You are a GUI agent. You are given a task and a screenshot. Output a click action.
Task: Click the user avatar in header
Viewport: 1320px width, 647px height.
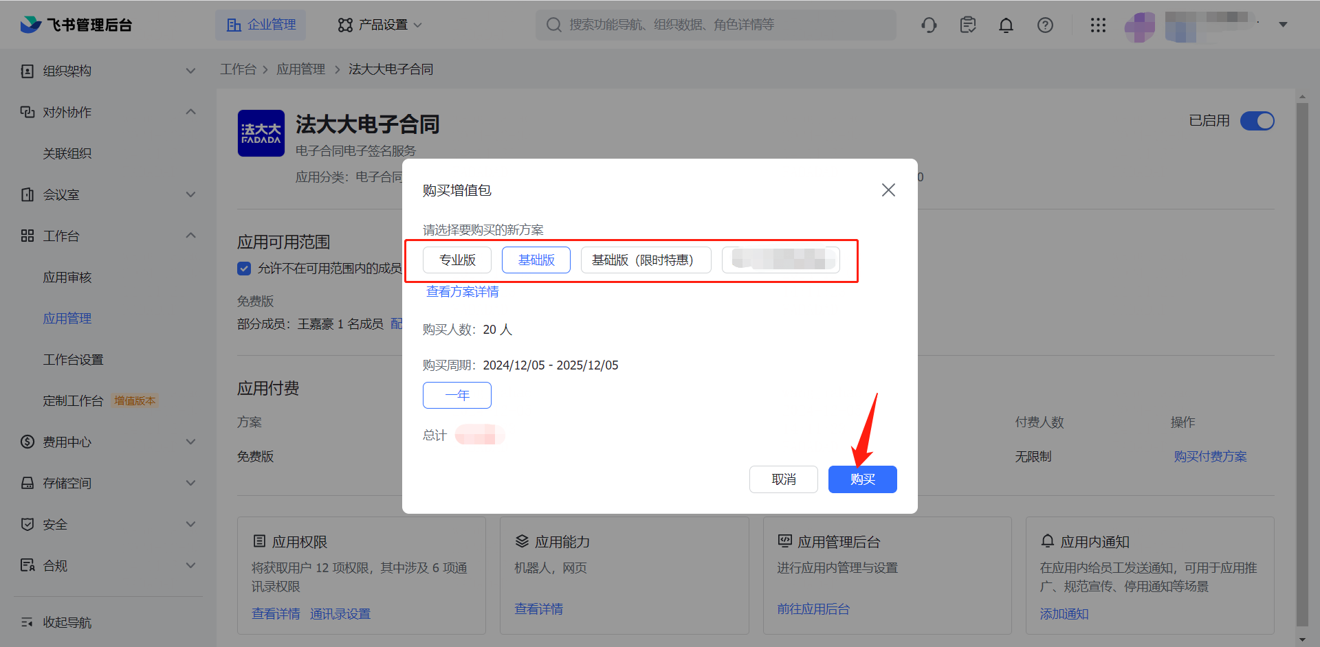[1140, 26]
